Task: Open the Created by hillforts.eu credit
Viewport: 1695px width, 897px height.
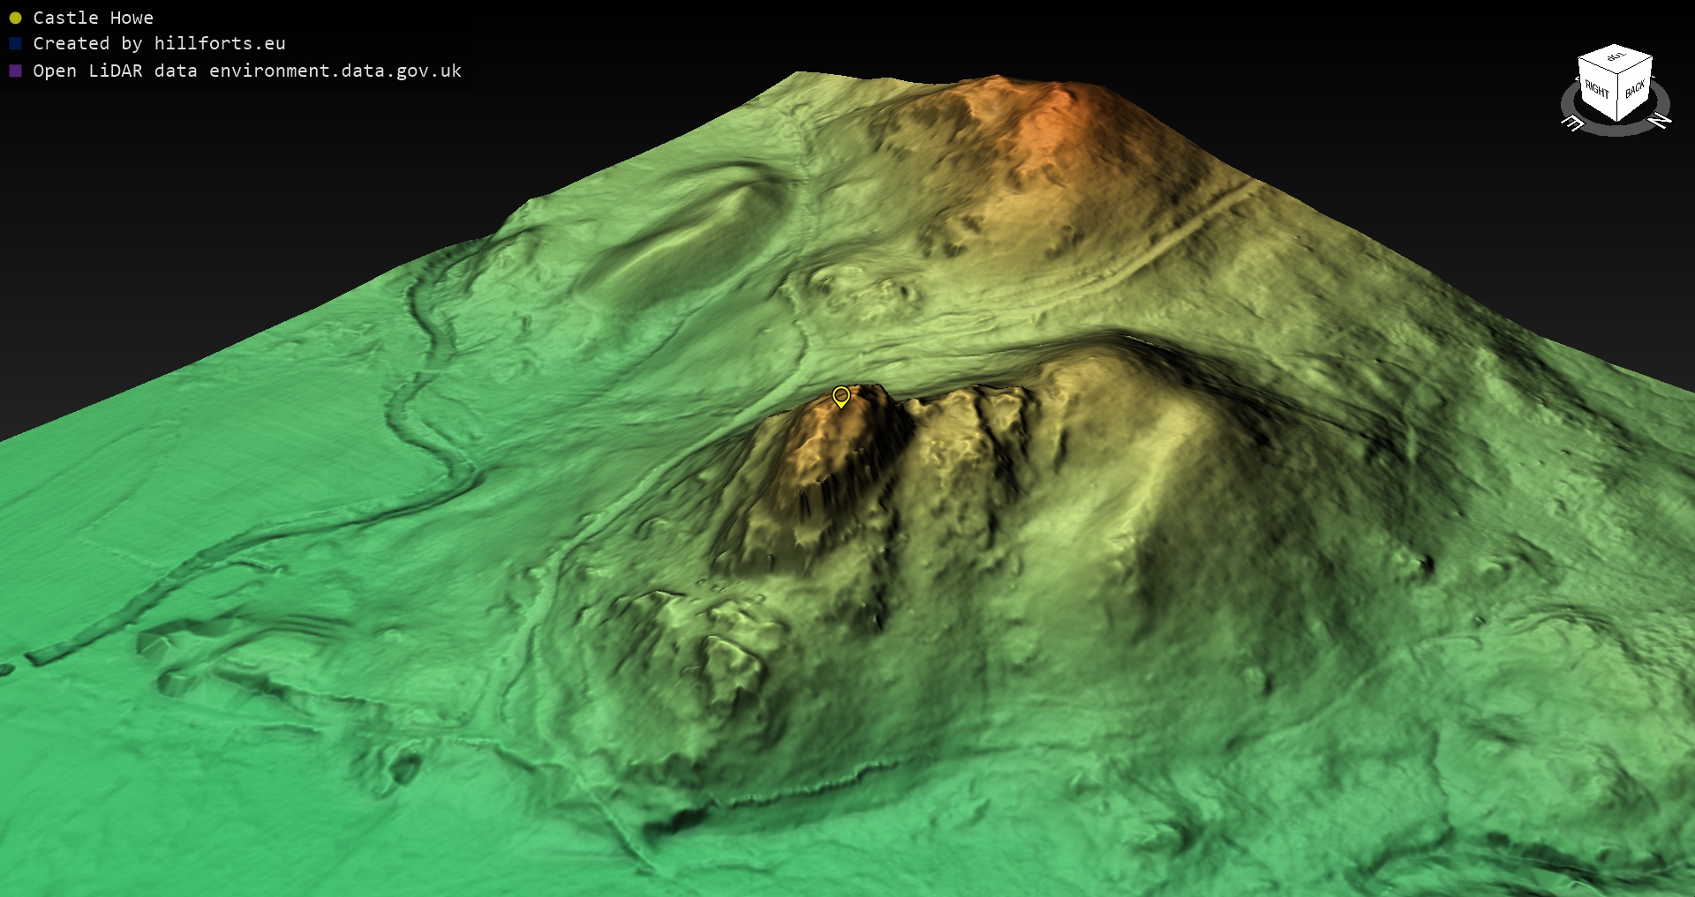Action: pyautogui.click(x=159, y=43)
